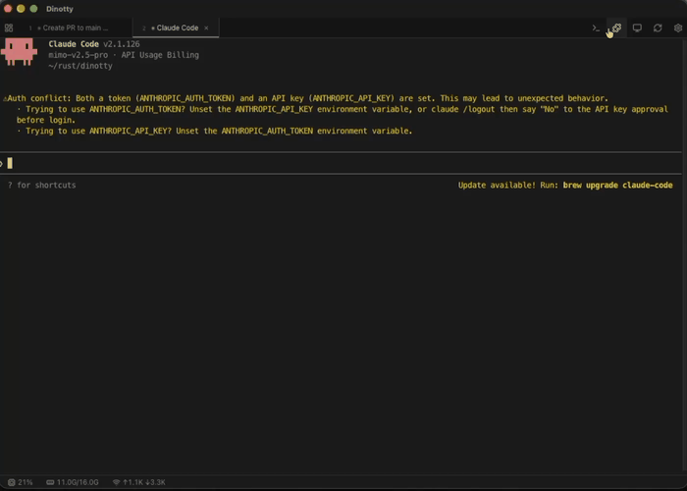Click the "Auth conflict" warning line
This screenshot has height=491, width=687.
(305, 98)
